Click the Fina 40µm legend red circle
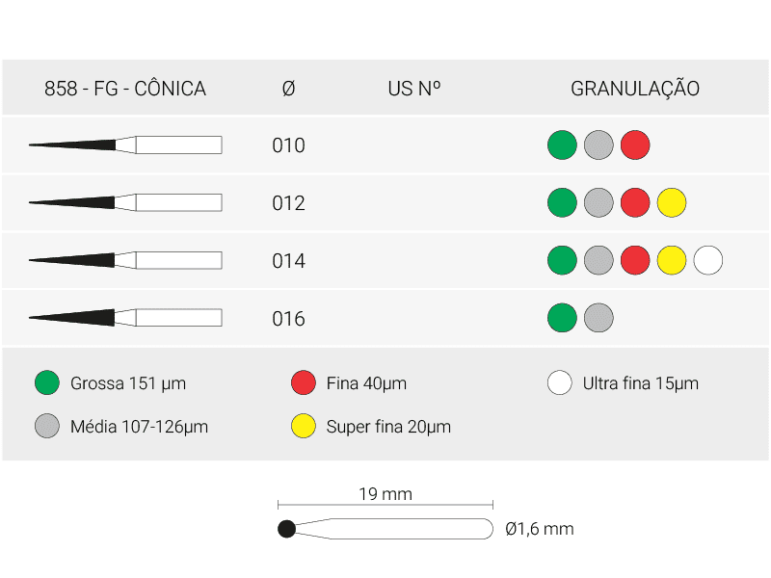 (x=304, y=382)
